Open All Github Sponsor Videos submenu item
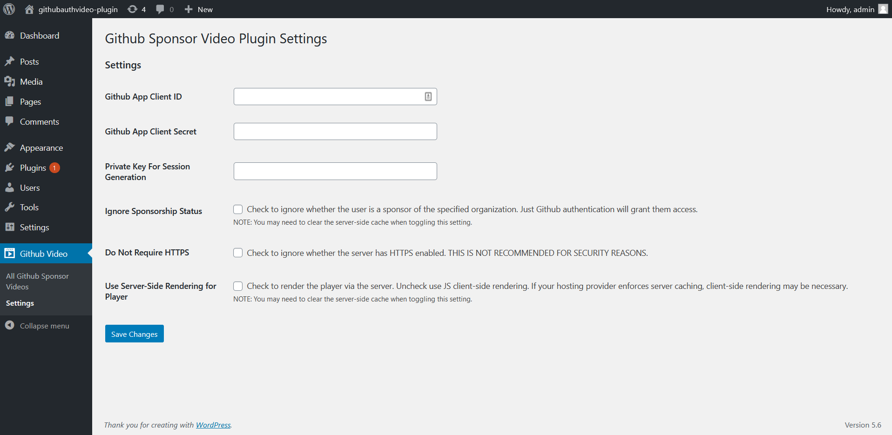This screenshot has height=435, width=892. [x=37, y=281]
